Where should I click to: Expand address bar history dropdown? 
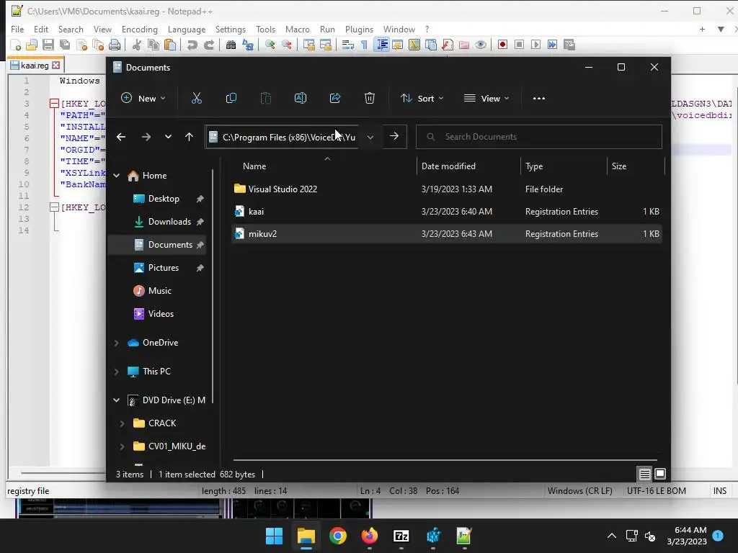370,137
